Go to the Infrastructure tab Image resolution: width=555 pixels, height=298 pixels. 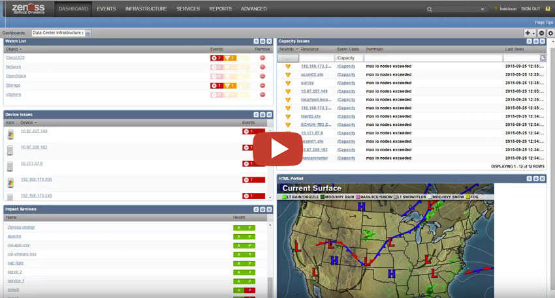[146, 9]
